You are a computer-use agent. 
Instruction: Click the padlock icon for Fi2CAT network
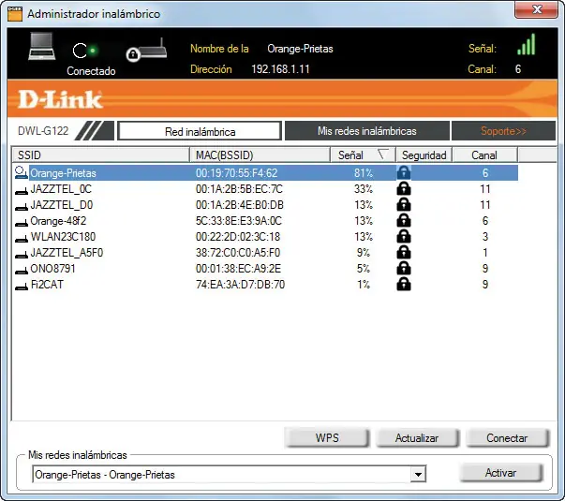tap(404, 284)
